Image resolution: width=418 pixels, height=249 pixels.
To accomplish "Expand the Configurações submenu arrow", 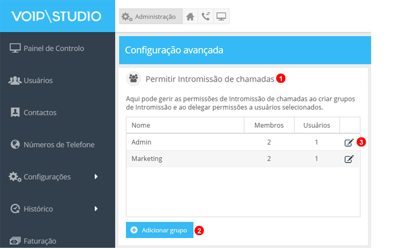I will point(96,177).
